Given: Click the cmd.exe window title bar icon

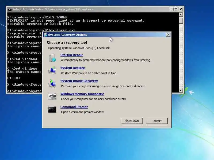Looking at the screenshot, I should point(10,9).
